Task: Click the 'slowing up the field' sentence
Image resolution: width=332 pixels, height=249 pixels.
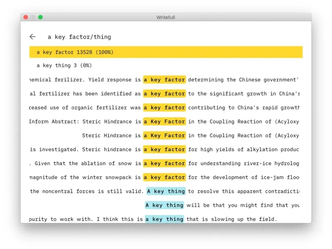Action: 153,219
